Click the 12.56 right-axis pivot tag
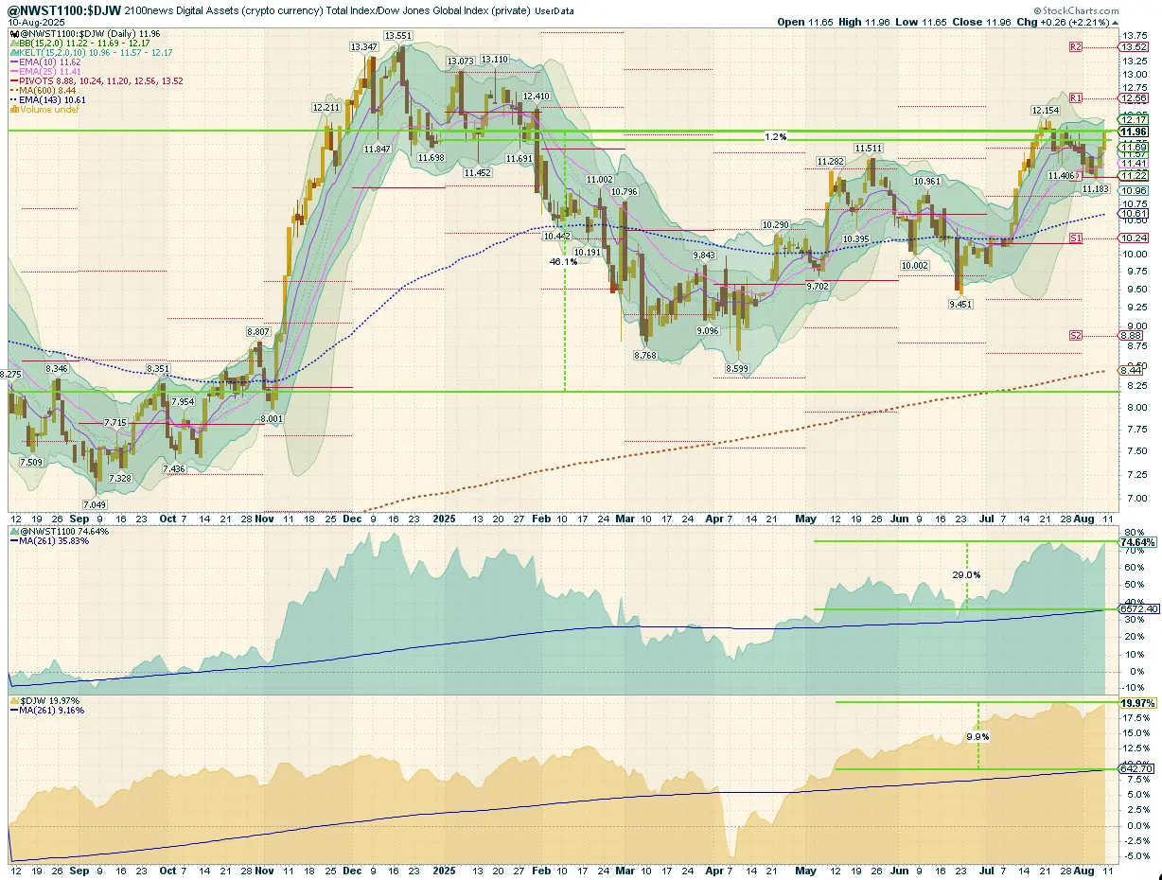 tap(1133, 97)
